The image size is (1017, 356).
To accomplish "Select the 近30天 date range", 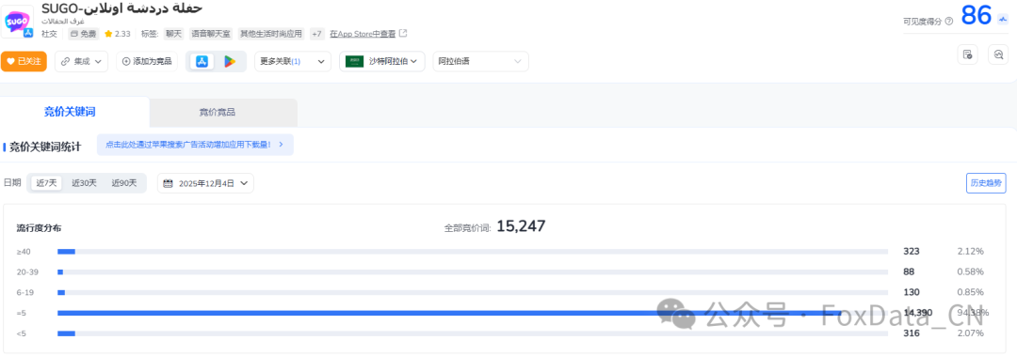I will point(85,183).
